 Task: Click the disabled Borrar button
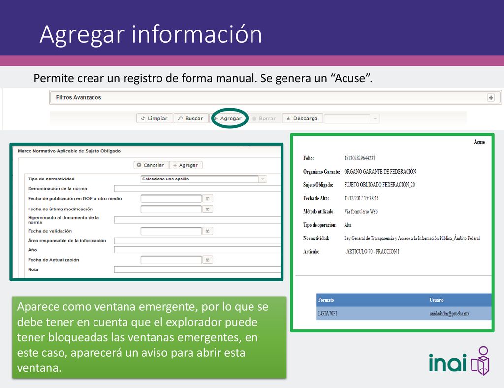[x=264, y=118]
